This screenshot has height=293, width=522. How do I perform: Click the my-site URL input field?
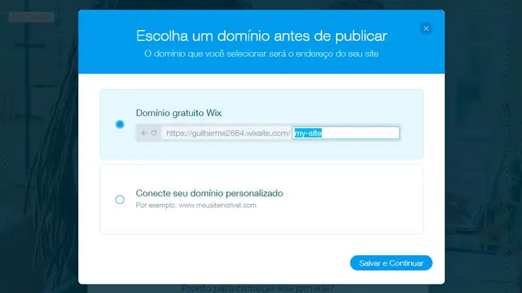pos(346,133)
